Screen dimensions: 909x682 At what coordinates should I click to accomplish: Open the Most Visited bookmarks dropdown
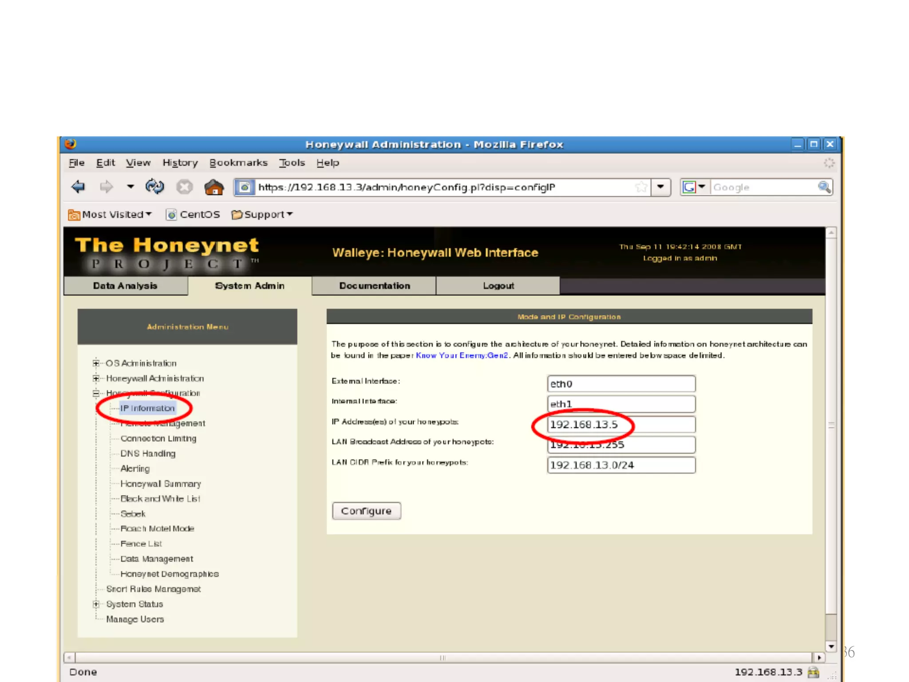tap(110, 214)
